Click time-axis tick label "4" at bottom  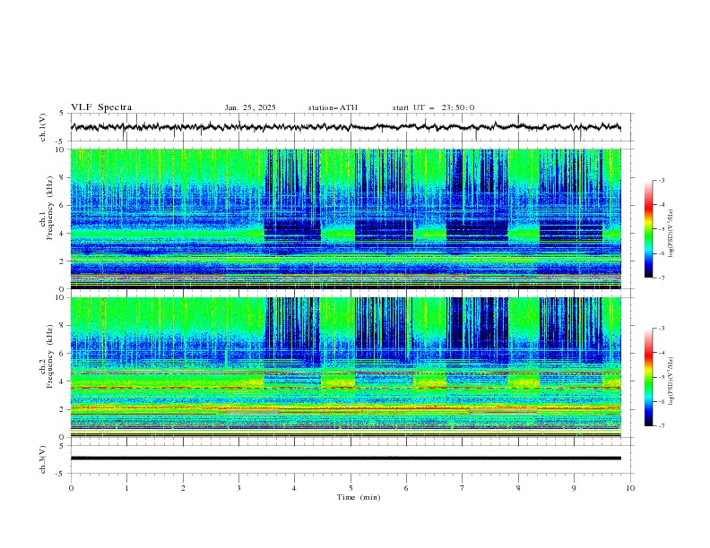click(294, 488)
